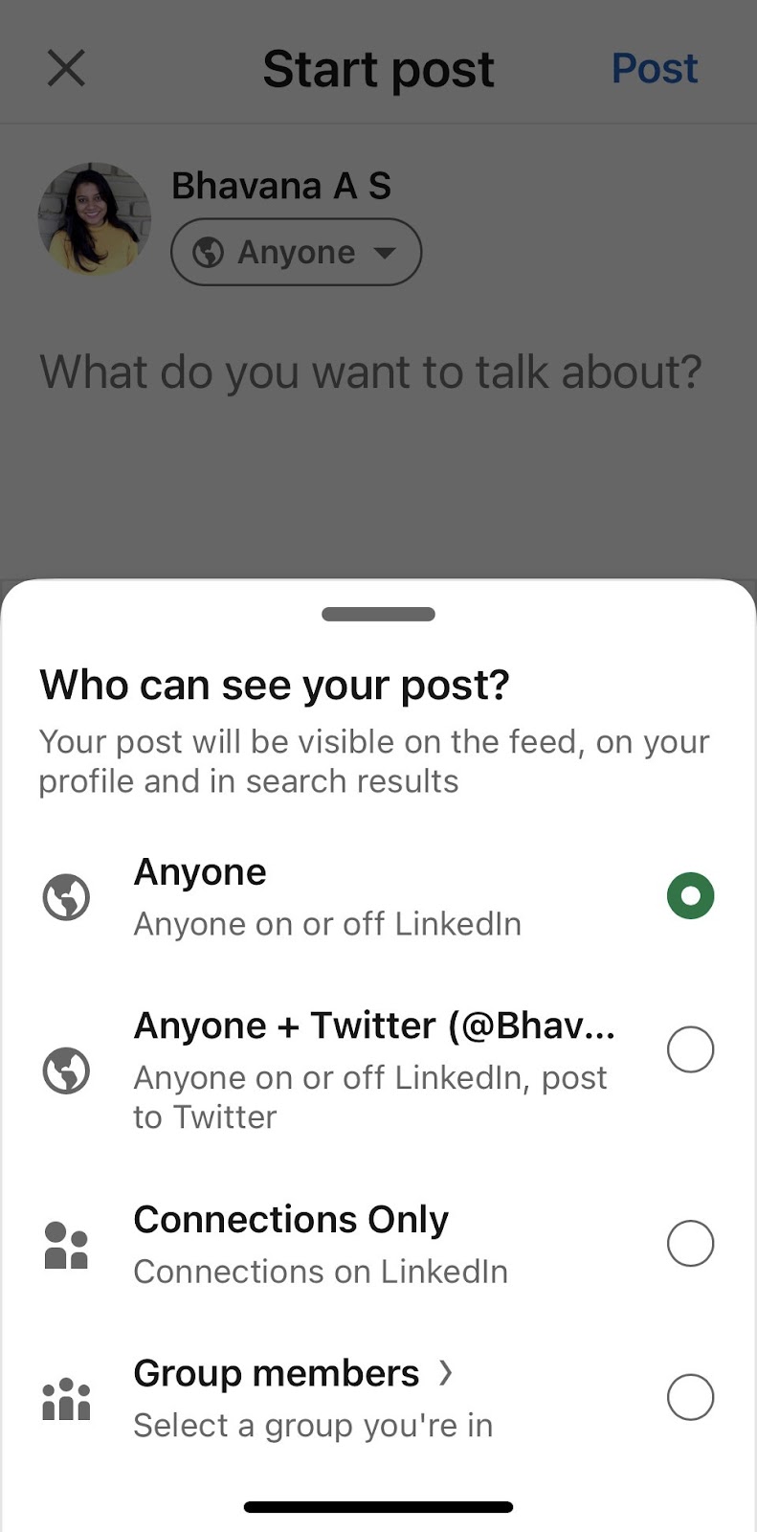Tap the blue Post button
This screenshot has height=1532, width=757.
click(x=655, y=69)
